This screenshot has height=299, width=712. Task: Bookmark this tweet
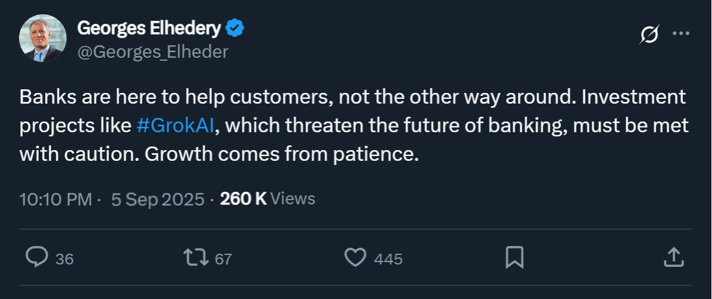tap(514, 257)
